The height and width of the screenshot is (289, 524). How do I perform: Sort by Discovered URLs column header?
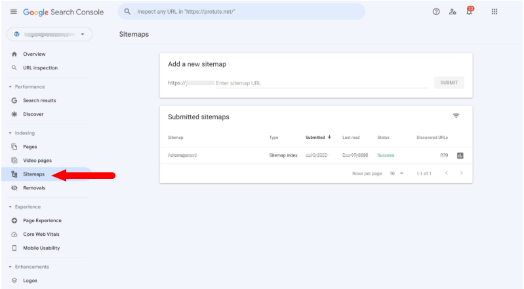click(x=432, y=138)
